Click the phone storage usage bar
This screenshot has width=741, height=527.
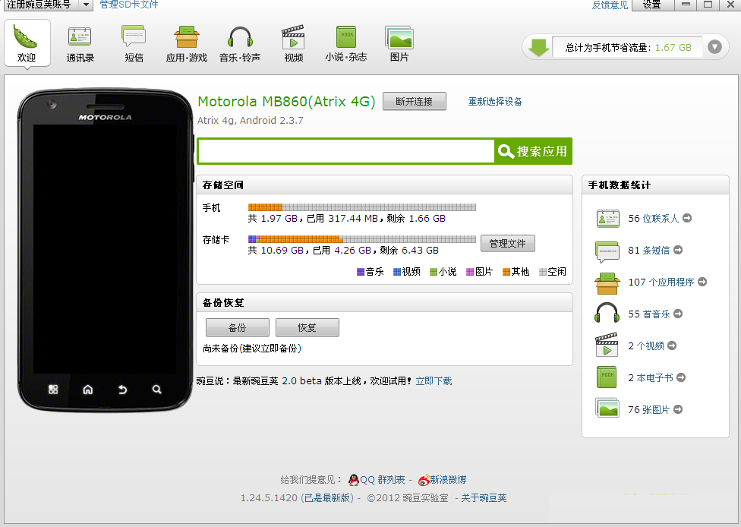click(362, 207)
